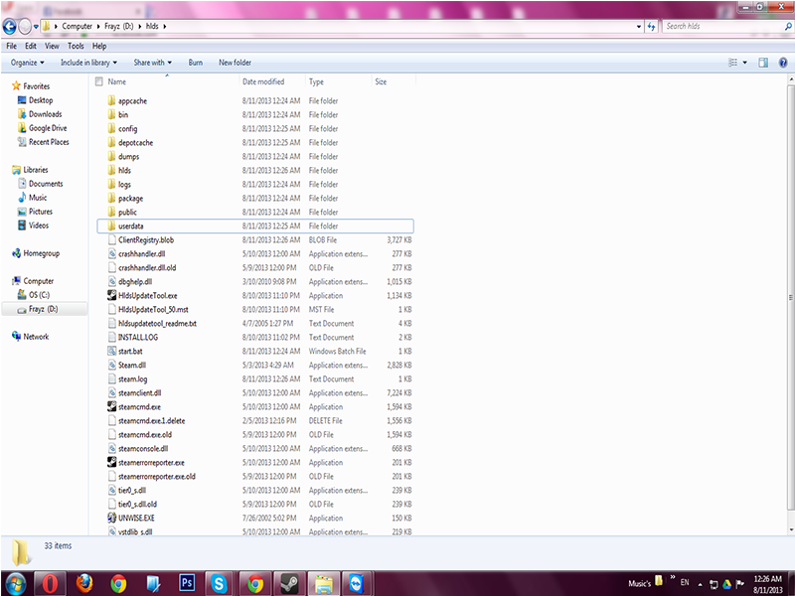
Task: Click the change view icon
Action: click(x=733, y=63)
